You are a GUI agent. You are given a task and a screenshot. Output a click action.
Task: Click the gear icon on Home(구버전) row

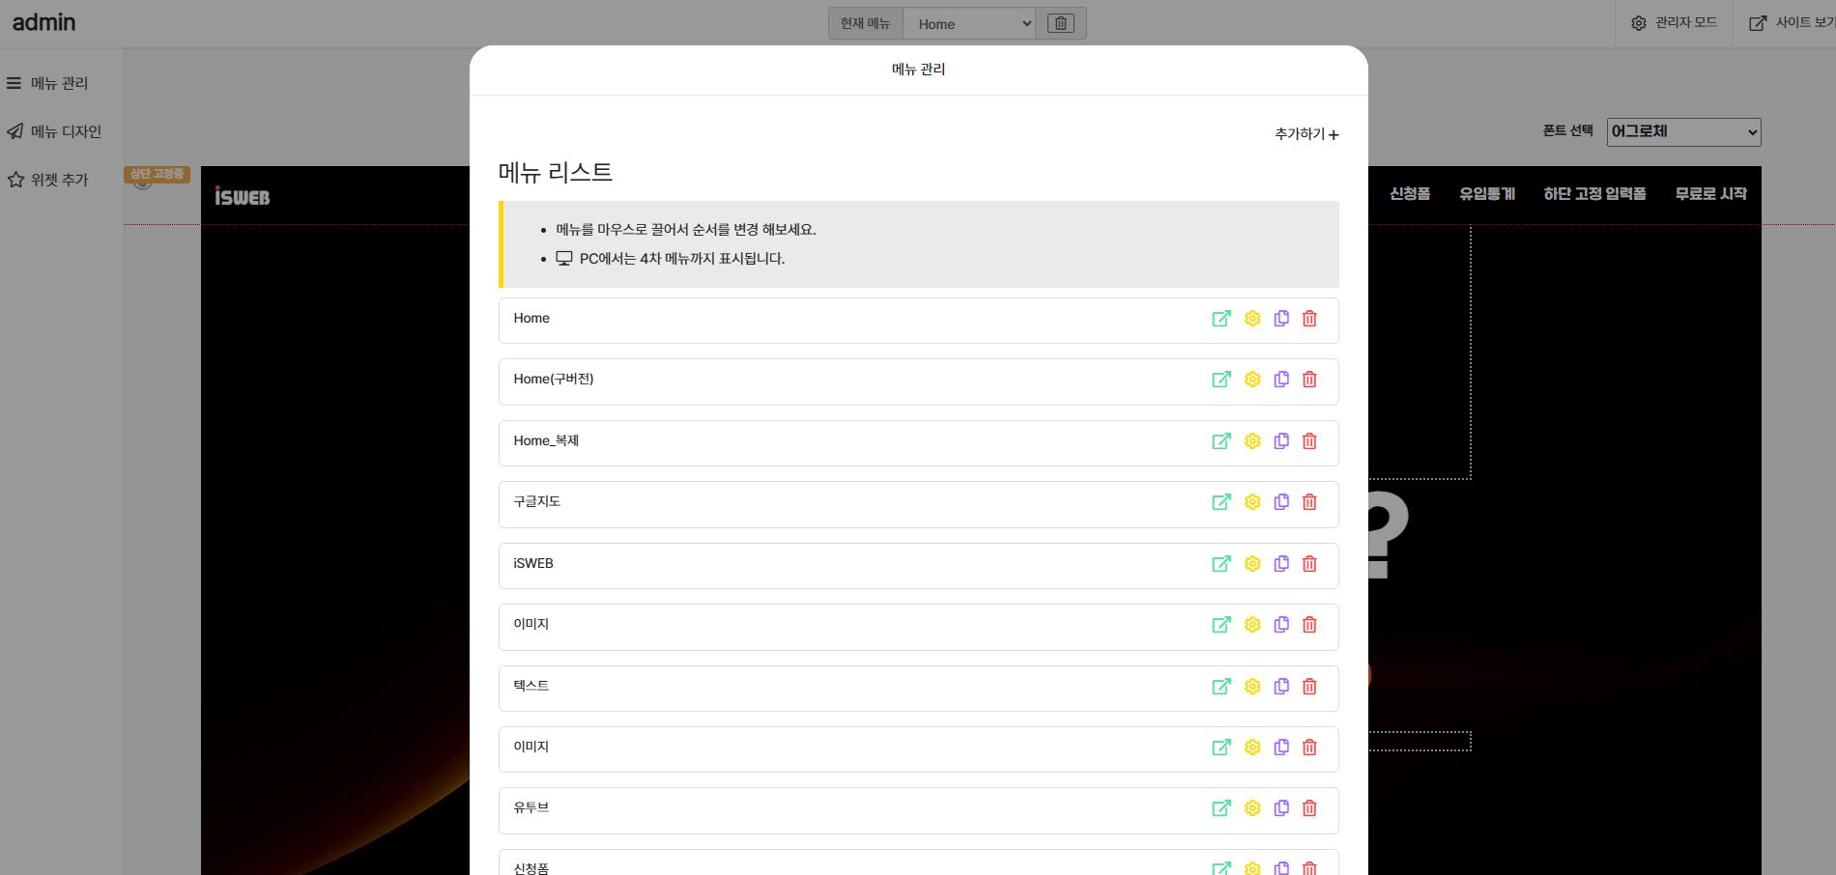pos(1252,380)
